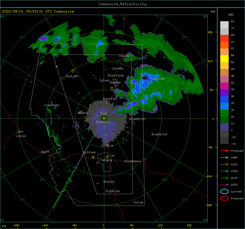Click the Drumheller label

(x=160, y=134)
